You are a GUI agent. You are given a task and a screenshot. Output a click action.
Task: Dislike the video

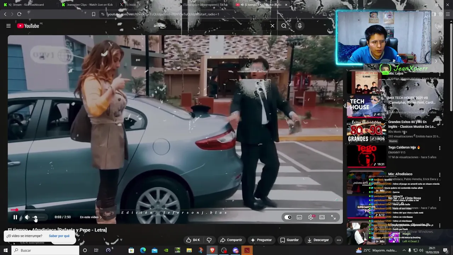(x=209, y=240)
